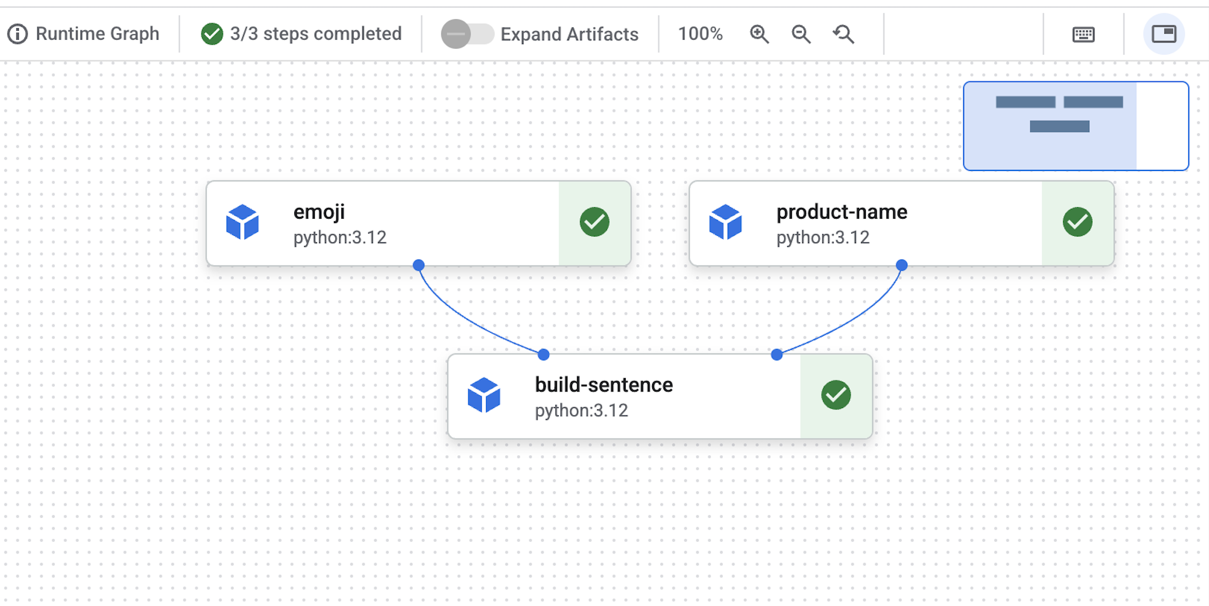Screen dimensions: 1209x606
Task: Click the input port on build-sentence node
Action: point(542,354)
